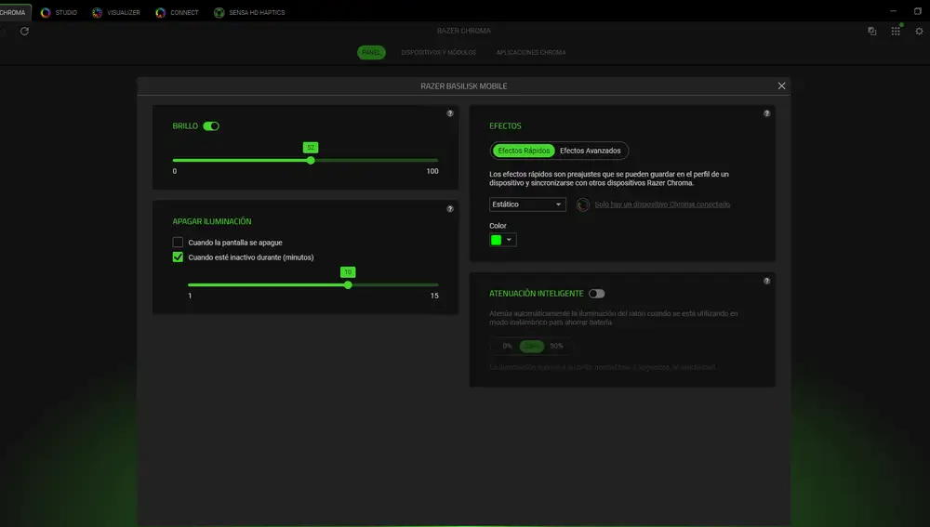Click the Connect ring icon

pyautogui.click(x=160, y=12)
